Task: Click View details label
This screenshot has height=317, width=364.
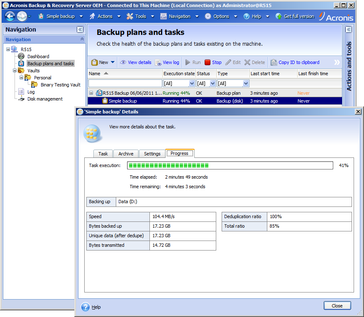Action: coord(139,62)
